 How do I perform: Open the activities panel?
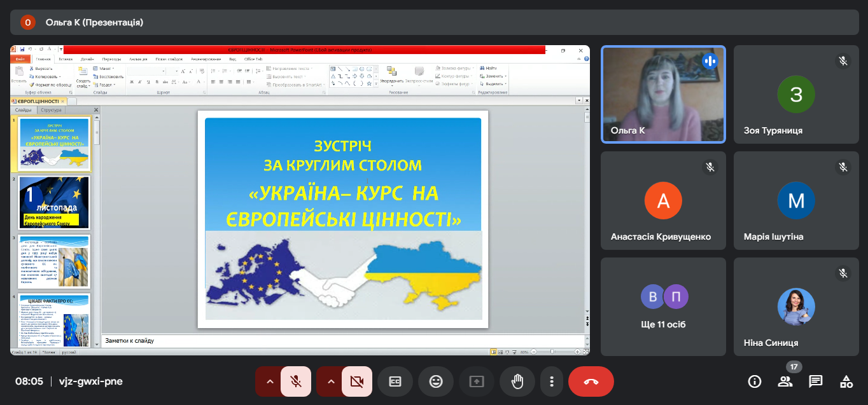(x=846, y=381)
